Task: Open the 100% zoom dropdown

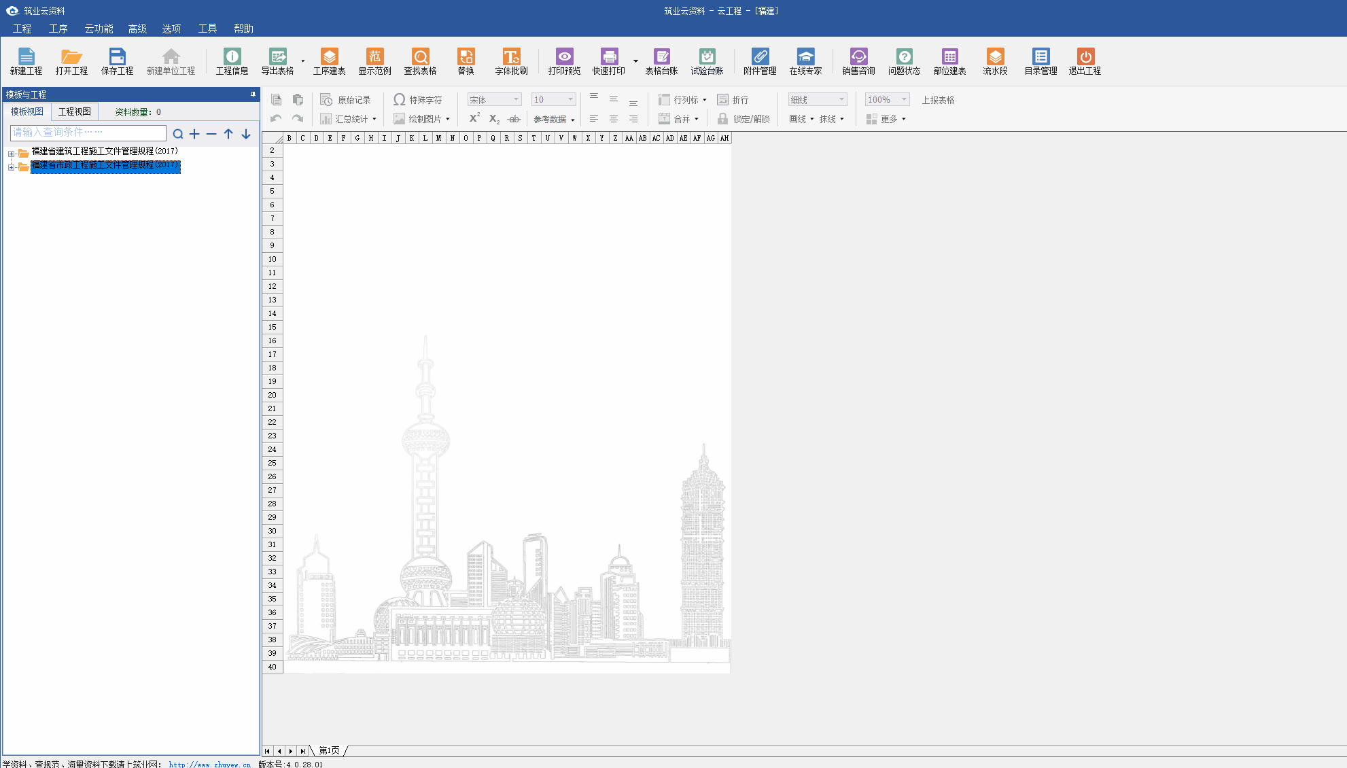Action: 904,100
